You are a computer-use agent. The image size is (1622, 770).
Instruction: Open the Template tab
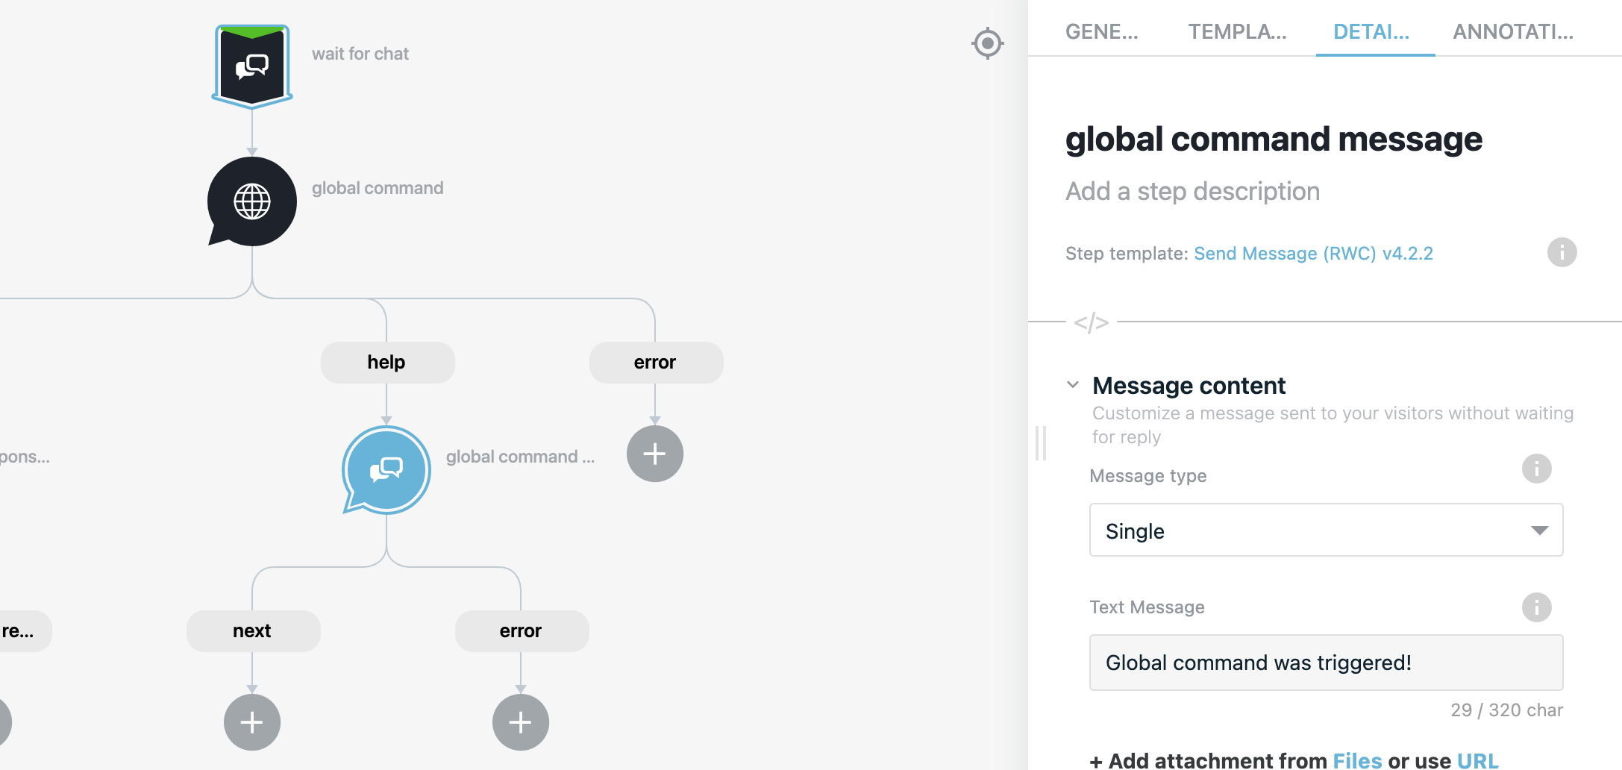[x=1237, y=31]
